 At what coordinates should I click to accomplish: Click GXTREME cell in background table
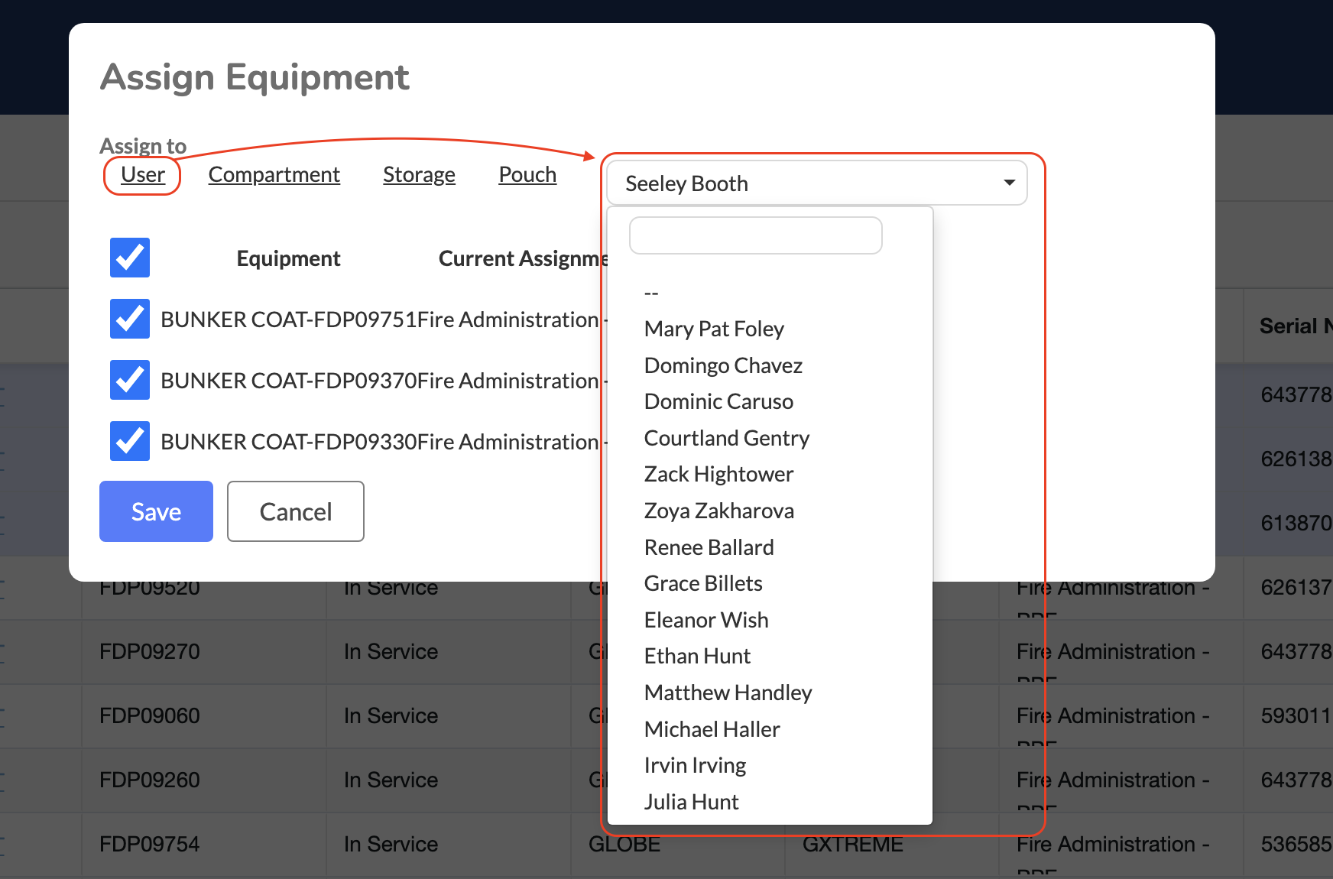point(853,845)
